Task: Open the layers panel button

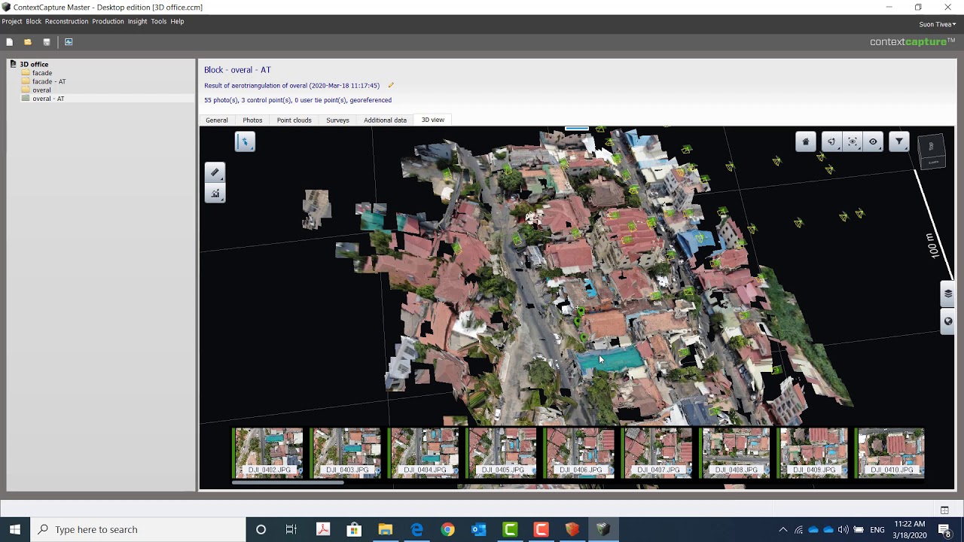Action: point(948,294)
